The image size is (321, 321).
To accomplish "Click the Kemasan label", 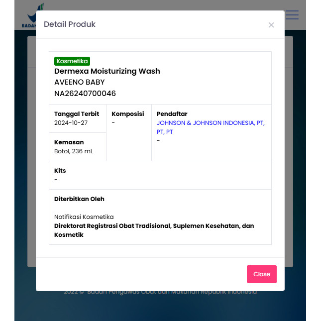I will pos(69,142).
